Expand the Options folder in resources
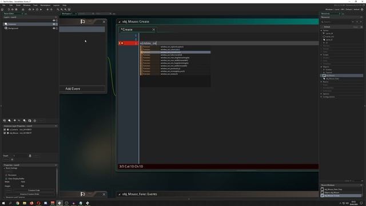The image size is (366, 206). point(321,94)
